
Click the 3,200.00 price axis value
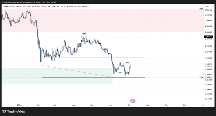coord(209,15)
